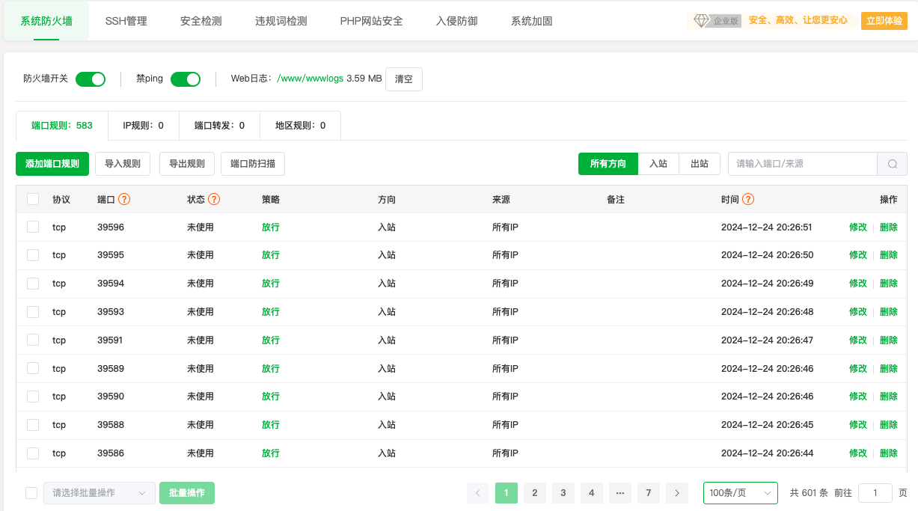Click the help icon beside 端口 column header
Screen dimensions: 918x511
(124, 199)
